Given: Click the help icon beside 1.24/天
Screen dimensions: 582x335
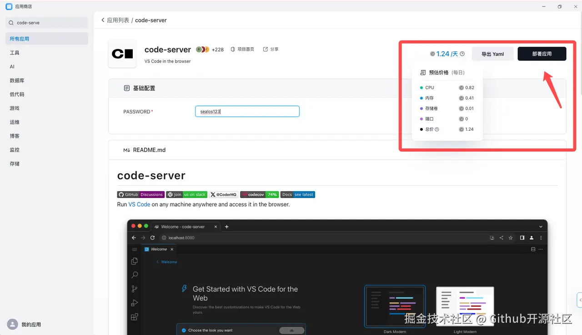Looking at the screenshot, I should click(x=462, y=54).
